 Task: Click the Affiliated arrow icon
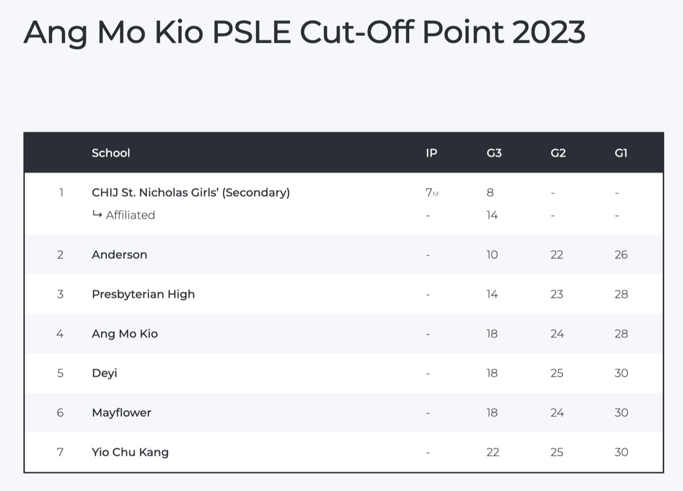click(x=97, y=214)
